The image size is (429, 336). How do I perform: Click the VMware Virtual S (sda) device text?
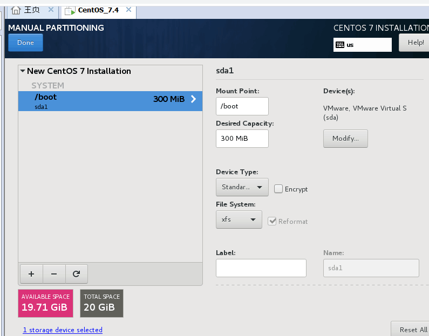(365, 113)
